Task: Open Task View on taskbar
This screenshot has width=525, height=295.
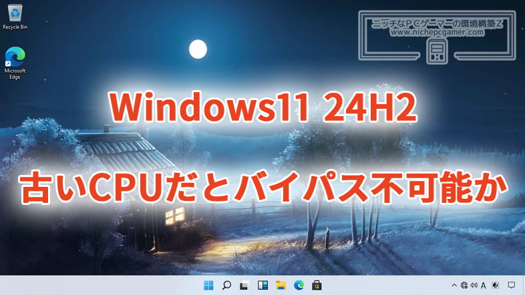Action: tap(244, 285)
